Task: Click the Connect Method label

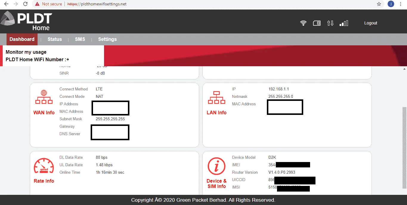Action: tap(74, 89)
